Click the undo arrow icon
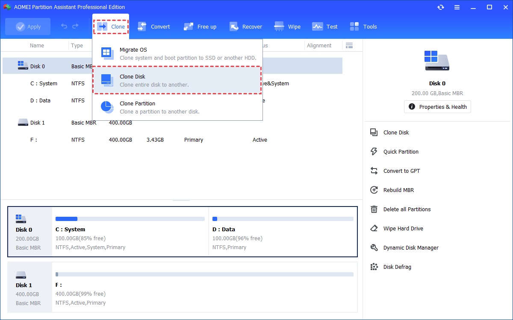The width and height of the screenshot is (513, 320). (x=64, y=26)
